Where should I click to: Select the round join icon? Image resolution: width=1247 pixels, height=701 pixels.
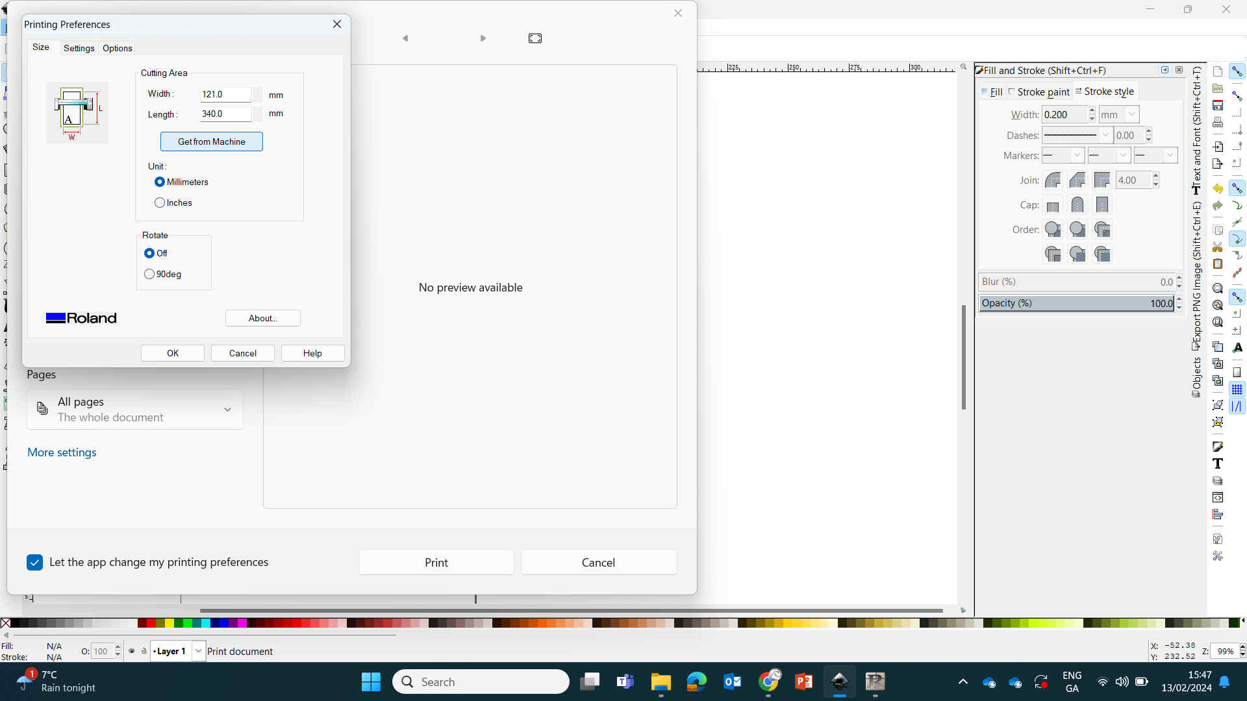(1053, 180)
